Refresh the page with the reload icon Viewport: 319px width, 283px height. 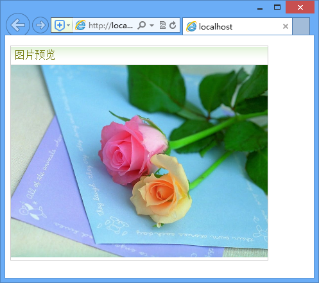tap(173, 25)
